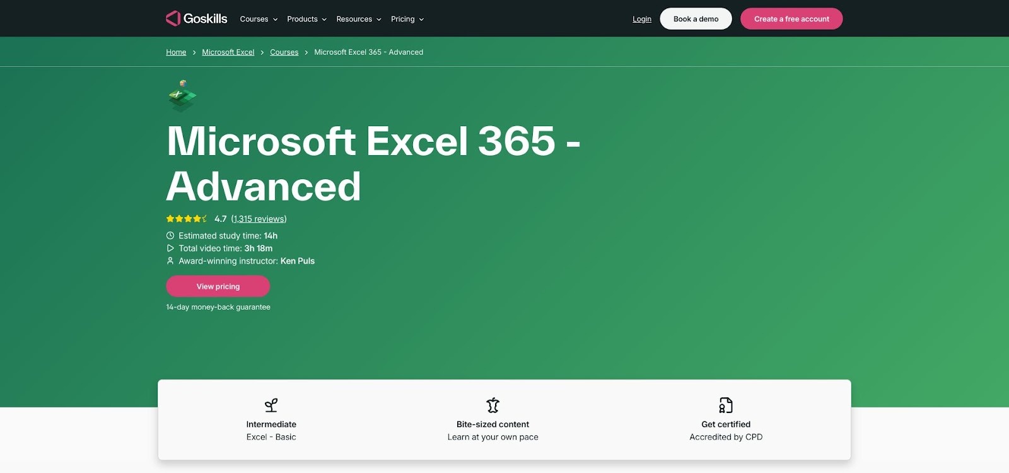1009x473 pixels.
Task: Click 'Excel - Basic' text
Action: (x=271, y=437)
